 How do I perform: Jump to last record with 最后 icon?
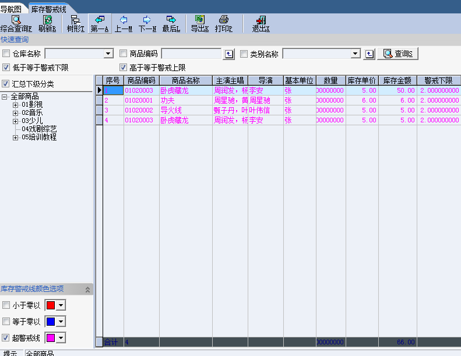(171, 23)
